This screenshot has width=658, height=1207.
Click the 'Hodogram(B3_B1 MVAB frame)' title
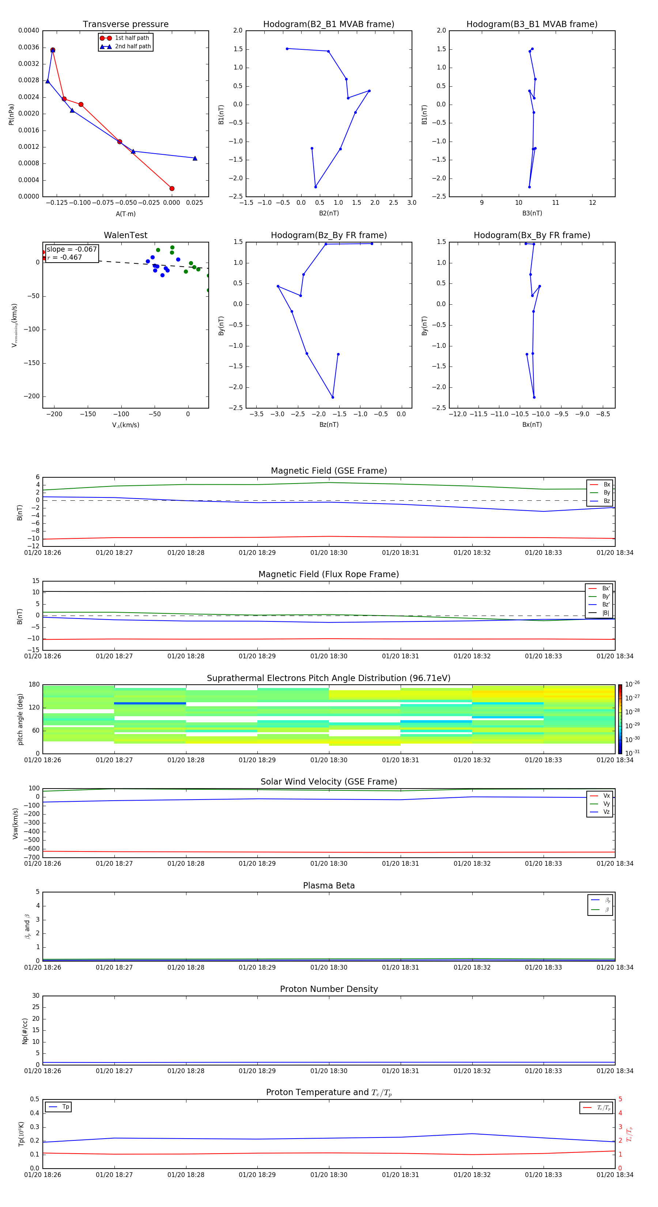(x=532, y=24)
